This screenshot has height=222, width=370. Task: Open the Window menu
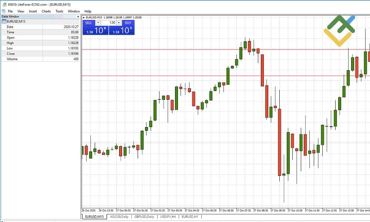click(74, 11)
